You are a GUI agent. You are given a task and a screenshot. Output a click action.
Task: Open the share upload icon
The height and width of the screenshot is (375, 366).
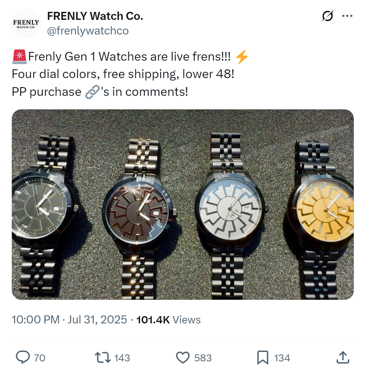(x=343, y=357)
